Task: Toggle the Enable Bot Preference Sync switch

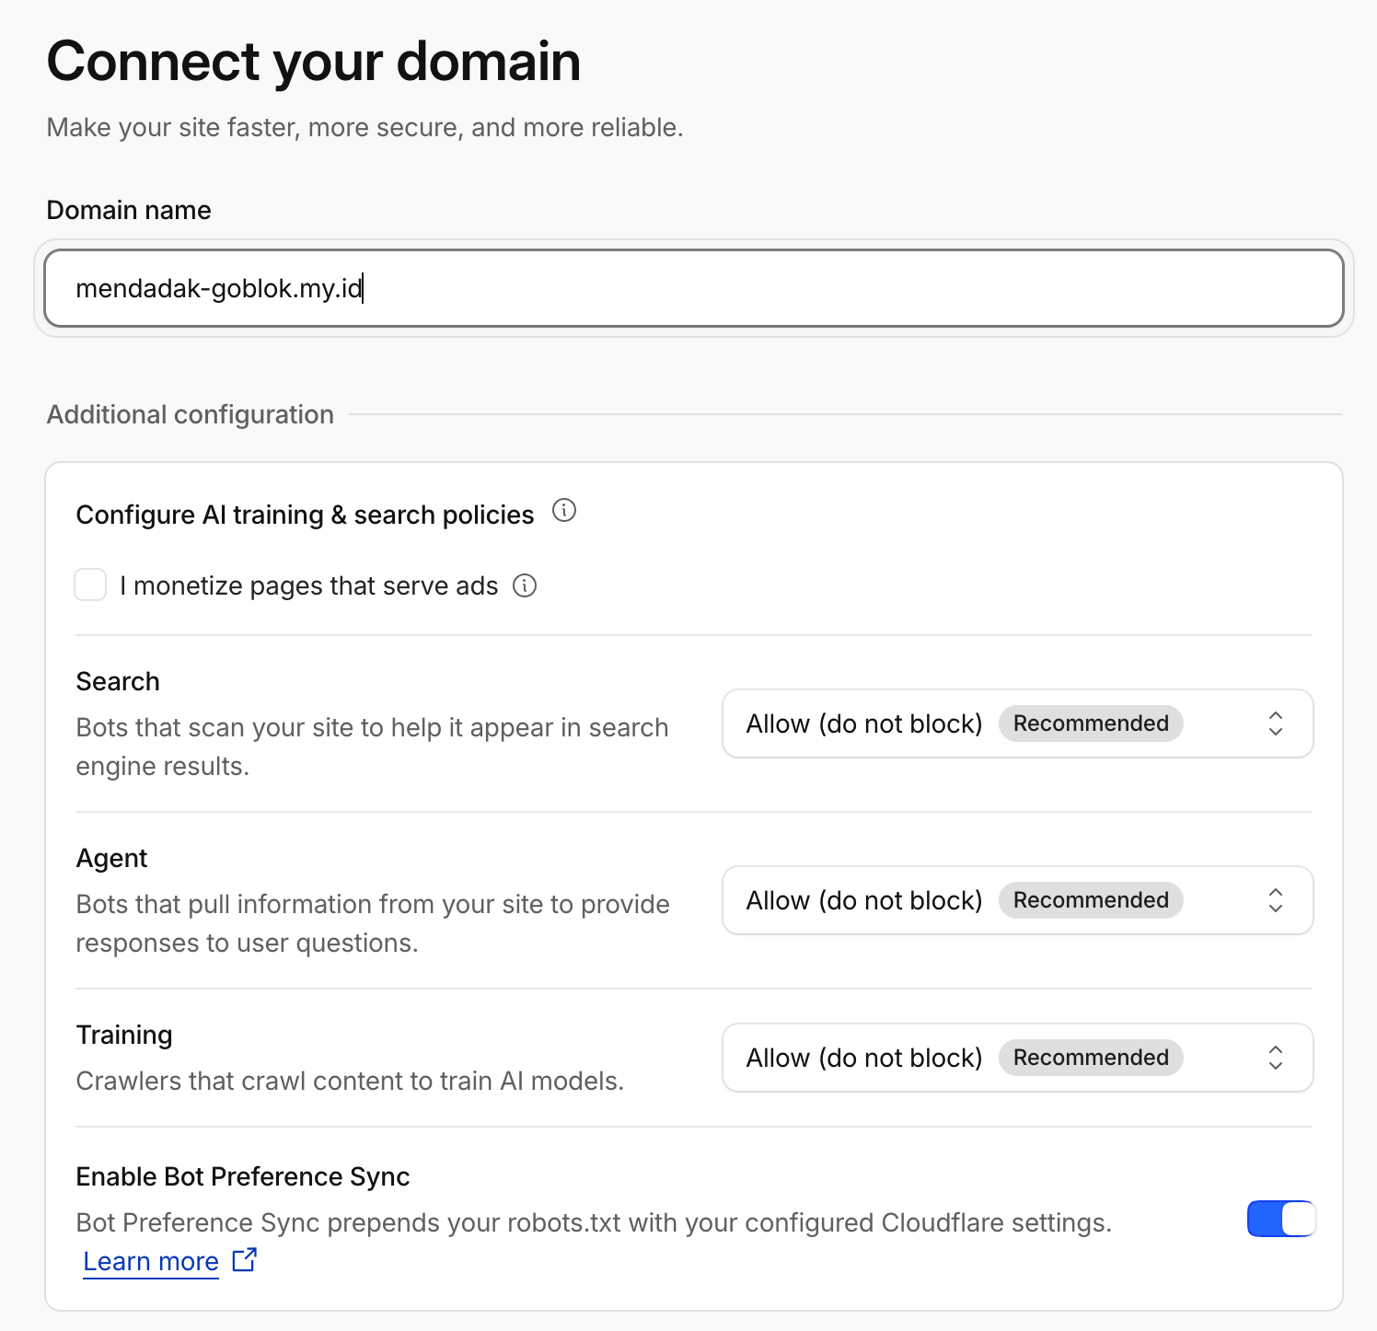Action: tap(1281, 1219)
